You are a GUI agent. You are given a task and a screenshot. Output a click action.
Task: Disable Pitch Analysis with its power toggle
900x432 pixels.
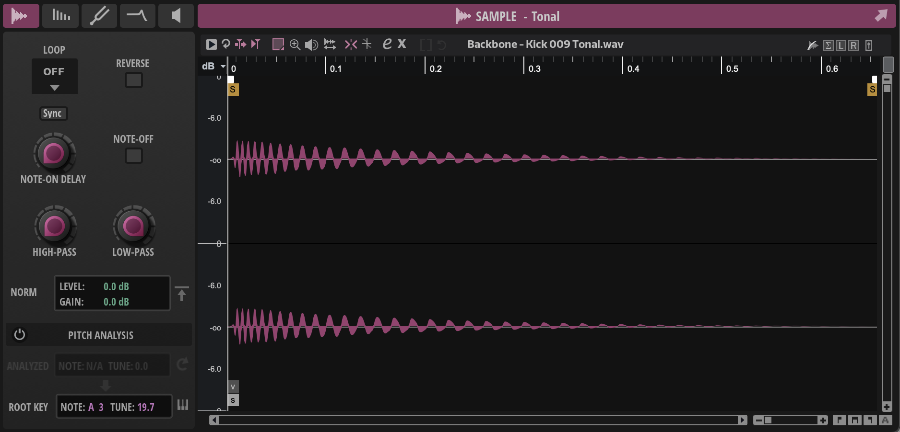click(20, 335)
